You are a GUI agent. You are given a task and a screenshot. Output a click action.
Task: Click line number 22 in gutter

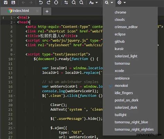pos(10,114)
